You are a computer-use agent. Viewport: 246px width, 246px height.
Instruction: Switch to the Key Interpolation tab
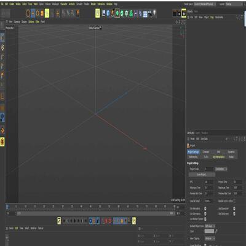pyautogui.click(x=218, y=157)
